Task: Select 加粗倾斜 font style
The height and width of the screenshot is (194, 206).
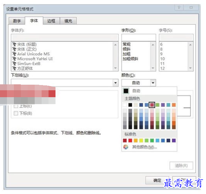Action: (130, 59)
